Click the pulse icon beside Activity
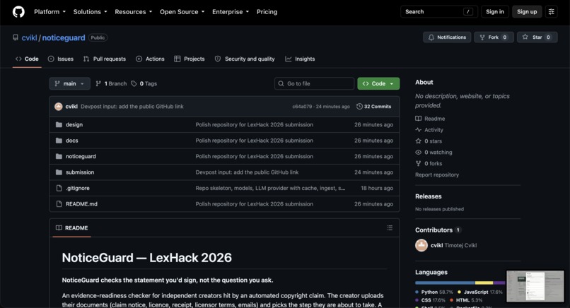570x308 pixels. point(419,130)
